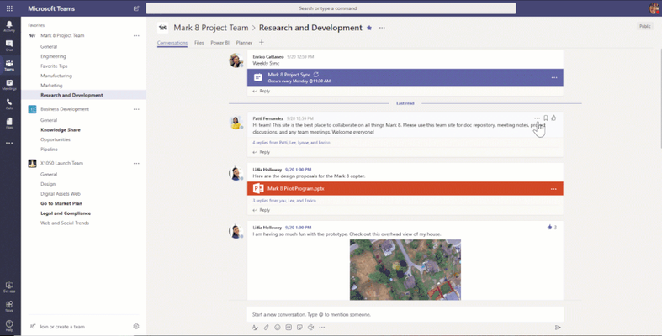Start a Meet now video call icon
Viewport: 662px width, 336px height.
310,327
